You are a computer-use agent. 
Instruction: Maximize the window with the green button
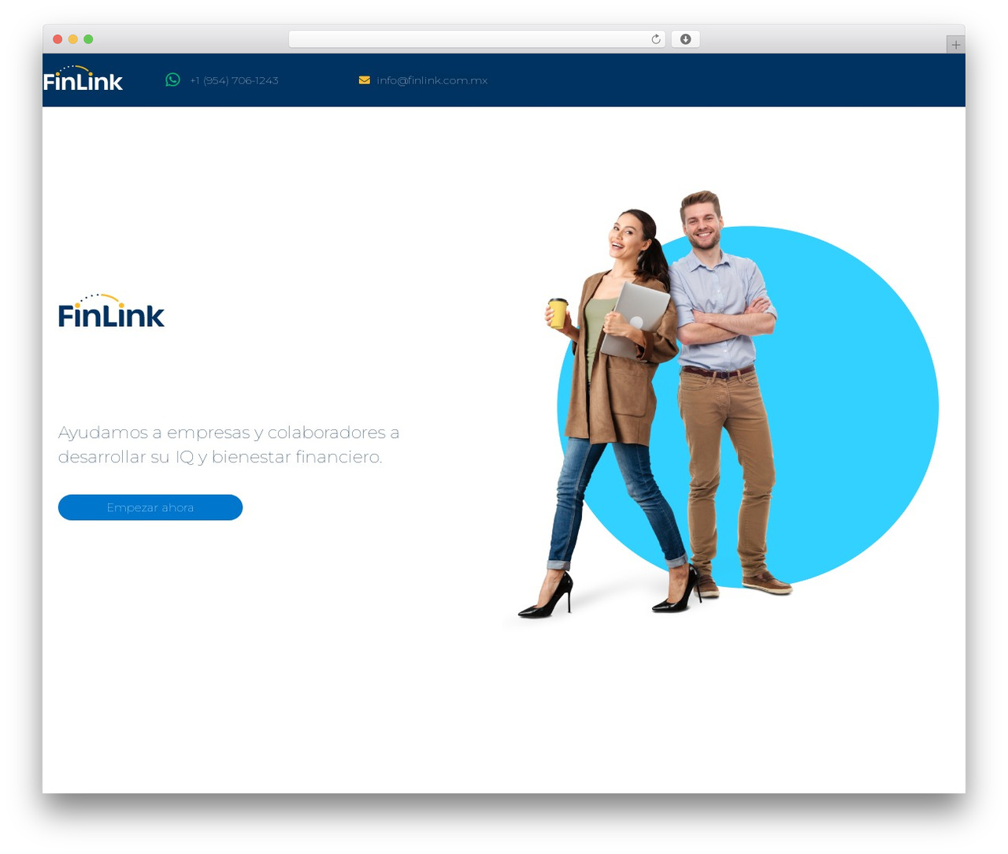88,39
